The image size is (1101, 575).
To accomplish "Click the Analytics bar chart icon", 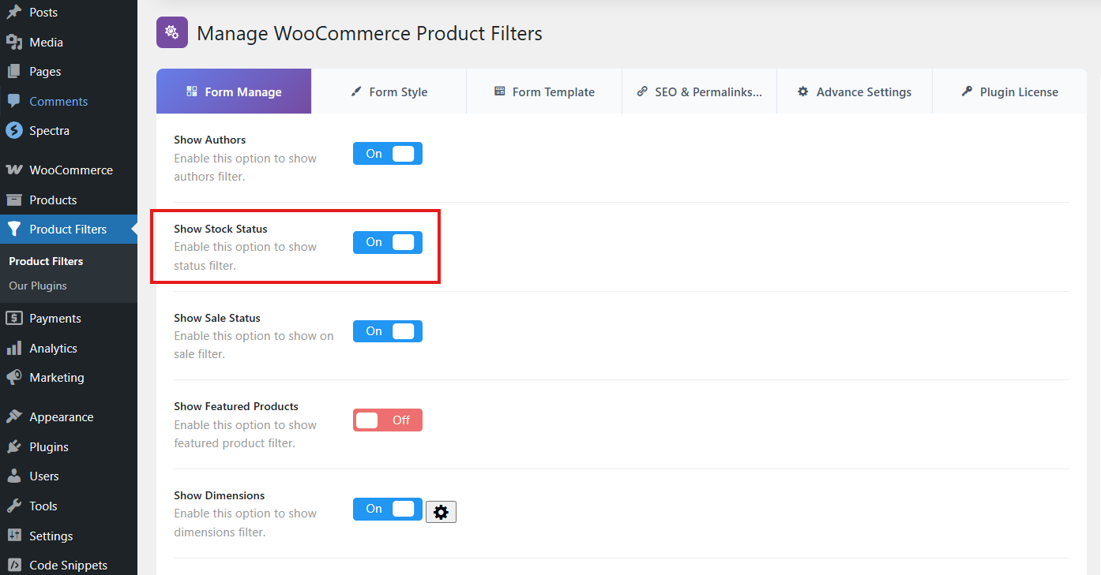I will point(13,348).
